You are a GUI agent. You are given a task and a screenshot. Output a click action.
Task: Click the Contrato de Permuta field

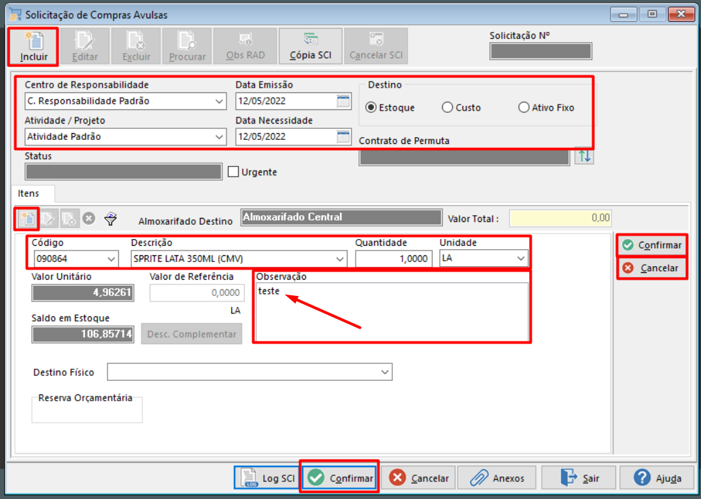464,157
